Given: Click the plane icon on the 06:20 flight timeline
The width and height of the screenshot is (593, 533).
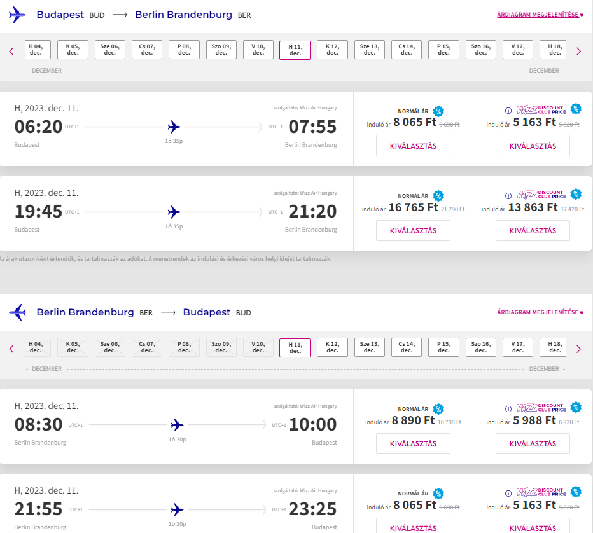Looking at the screenshot, I should click(x=174, y=127).
